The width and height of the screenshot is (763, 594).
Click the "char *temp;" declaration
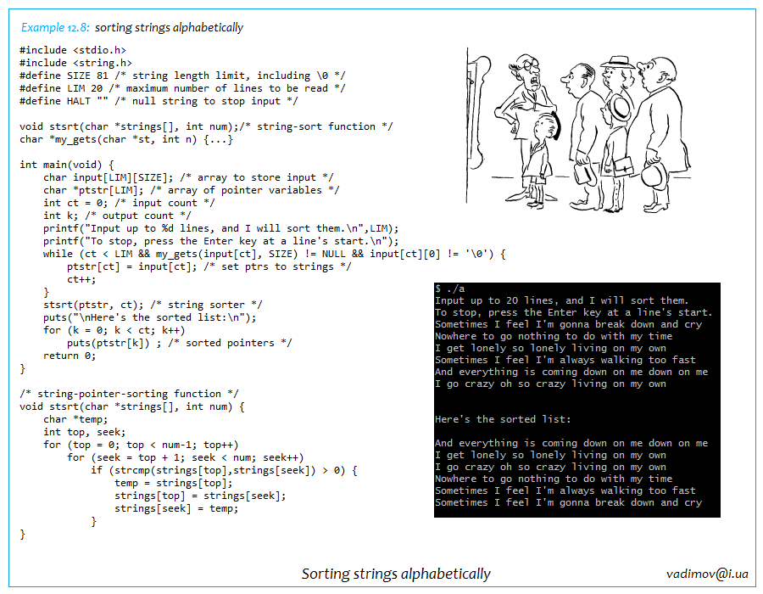coord(75,419)
